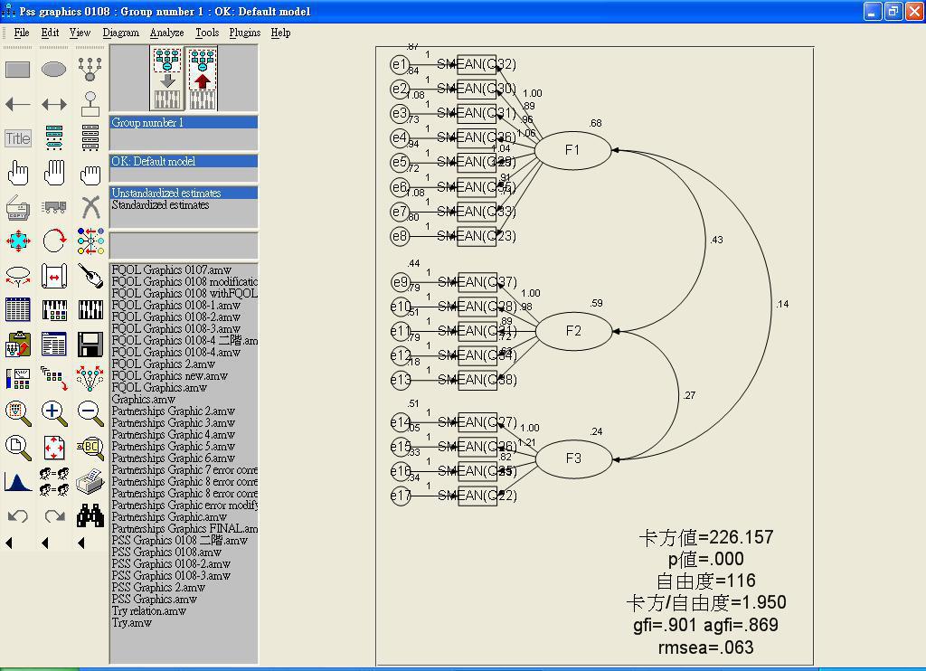Select Unstandardized estimates option
The height and width of the screenshot is (671, 926).
click(165, 193)
